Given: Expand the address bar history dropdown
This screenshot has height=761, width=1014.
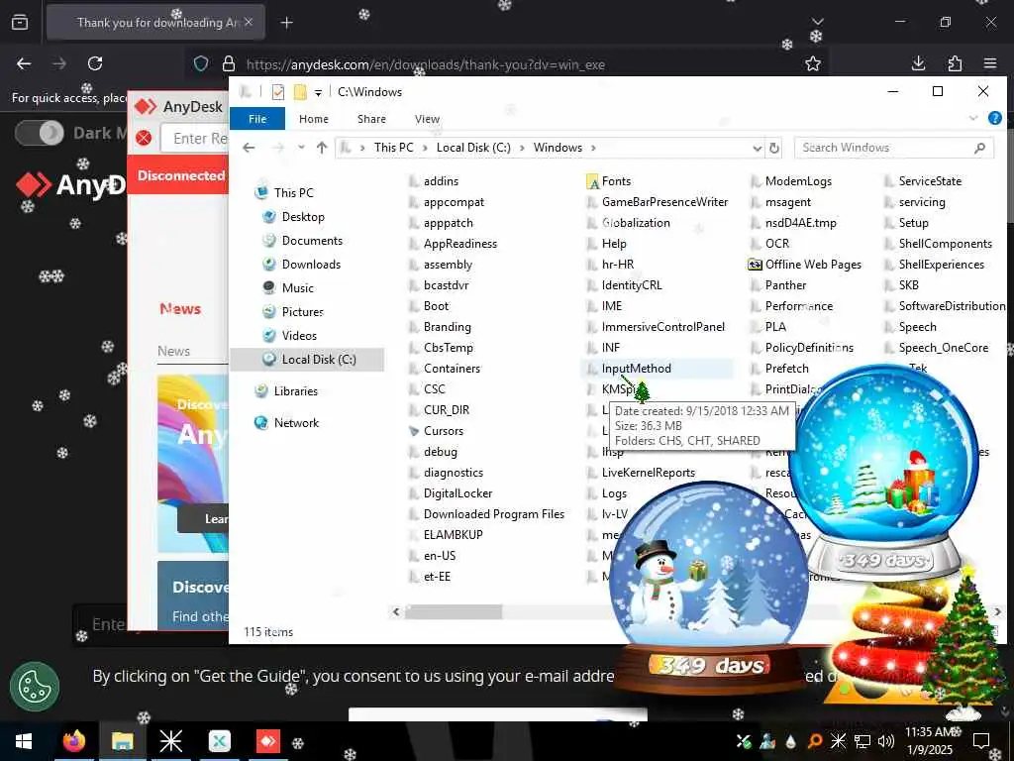Looking at the screenshot, I should [x=758, y=149].
